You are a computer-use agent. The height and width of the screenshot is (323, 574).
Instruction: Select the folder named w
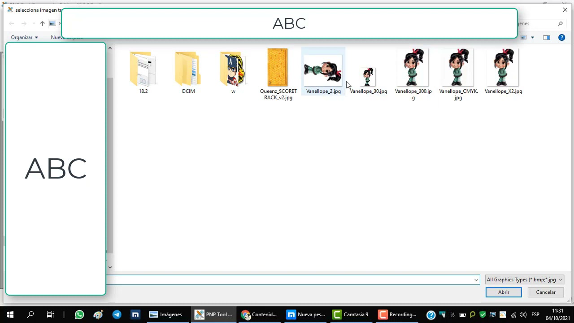point(233,72)
